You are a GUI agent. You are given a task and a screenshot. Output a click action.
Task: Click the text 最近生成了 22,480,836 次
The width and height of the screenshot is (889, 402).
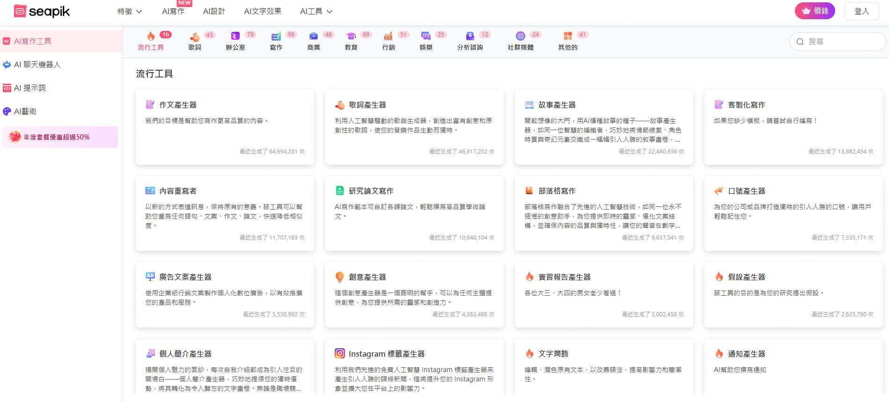[x=651, y=152]
